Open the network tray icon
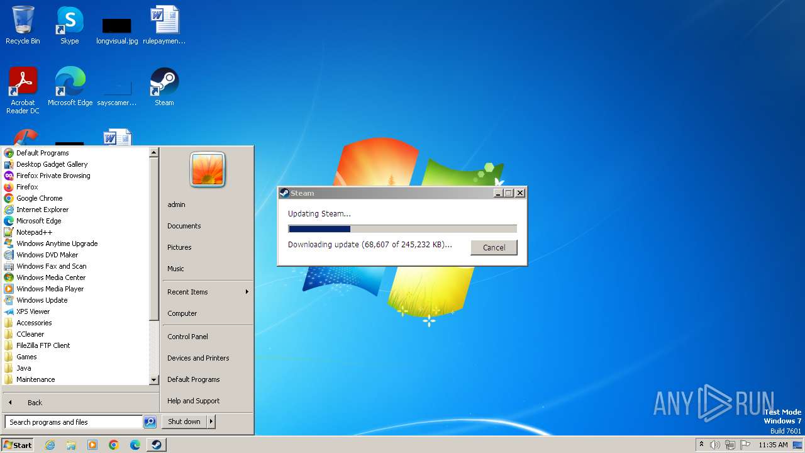Image resolution: width=805 pixels, height=453 pixels. 730,445
